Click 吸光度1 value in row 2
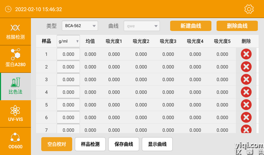This screenshot has height=155, width=264. point(114,67)
